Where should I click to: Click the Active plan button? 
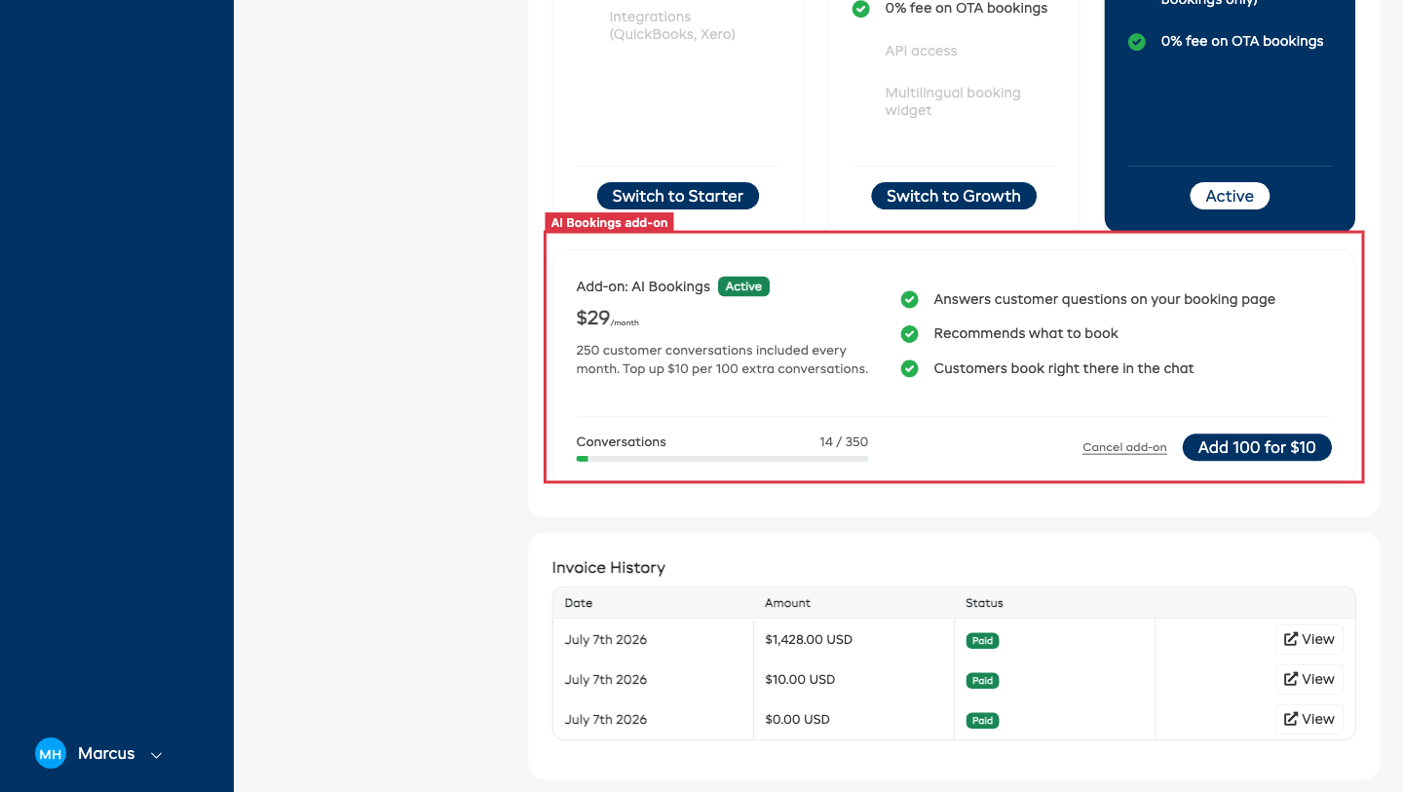click(1230, 196)
